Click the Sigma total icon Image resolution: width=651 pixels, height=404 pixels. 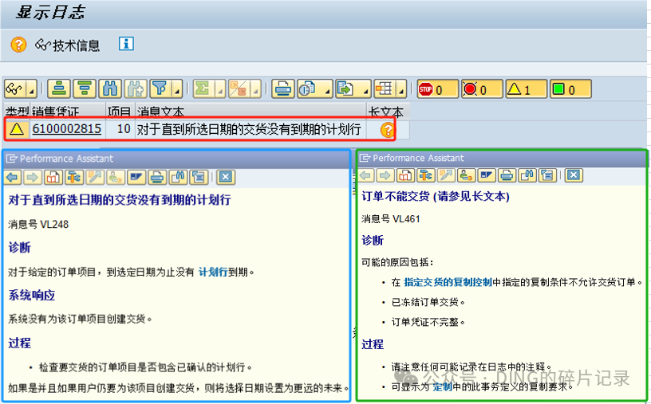[203, 88]
